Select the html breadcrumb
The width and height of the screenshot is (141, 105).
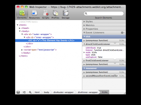click(37, 92)
